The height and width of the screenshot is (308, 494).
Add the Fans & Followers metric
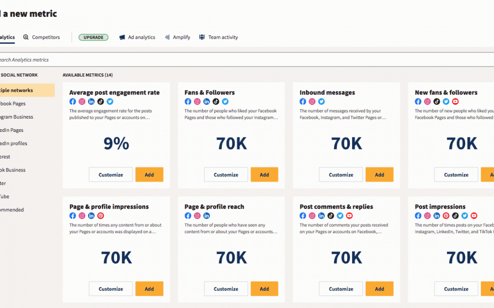[264, 174]
